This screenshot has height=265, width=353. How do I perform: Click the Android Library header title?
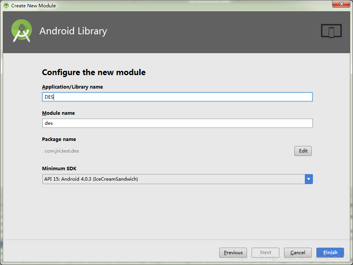pyautogui.click(x=73, y=31)
